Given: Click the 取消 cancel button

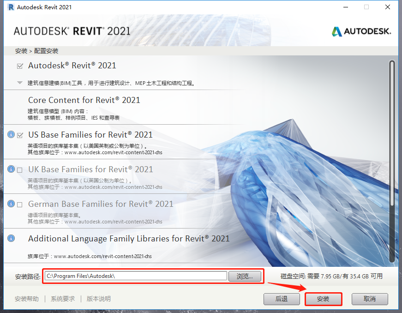Looking at the screenshot, I should pos(370,299).
